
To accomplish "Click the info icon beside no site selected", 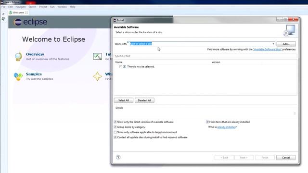I will coord(124,67).
